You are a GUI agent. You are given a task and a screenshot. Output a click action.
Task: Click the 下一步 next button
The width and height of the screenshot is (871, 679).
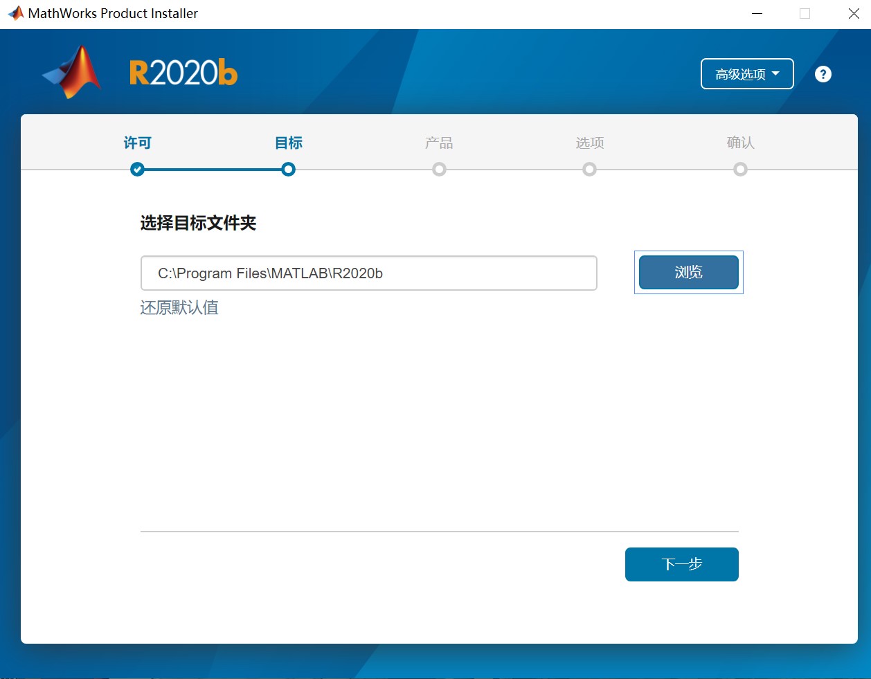pos(682,564)
